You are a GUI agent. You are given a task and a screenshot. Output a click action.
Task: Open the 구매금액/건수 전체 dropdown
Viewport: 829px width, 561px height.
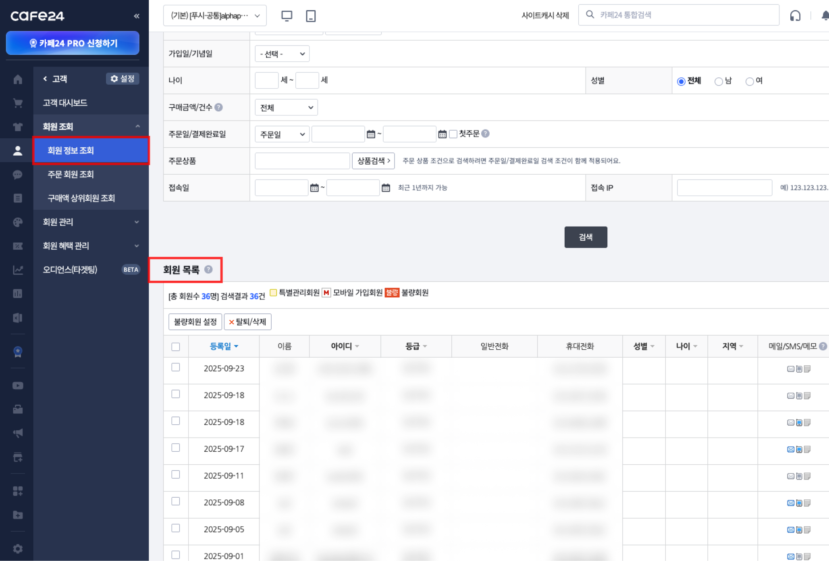click(x=286, y=107)
